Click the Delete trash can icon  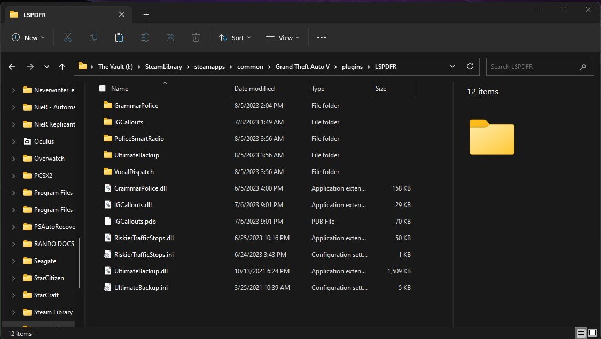pyautogui.click(x=196, y=37)
